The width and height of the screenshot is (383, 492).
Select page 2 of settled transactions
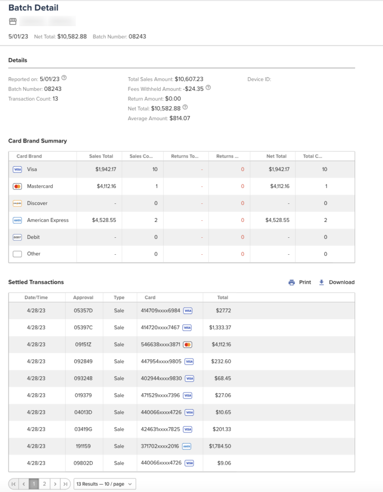click(44, 484)
